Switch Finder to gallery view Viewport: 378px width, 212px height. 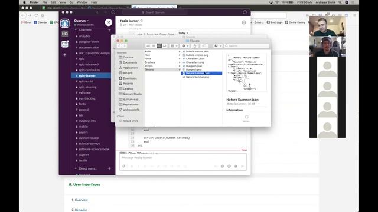(x=165, y=46)
